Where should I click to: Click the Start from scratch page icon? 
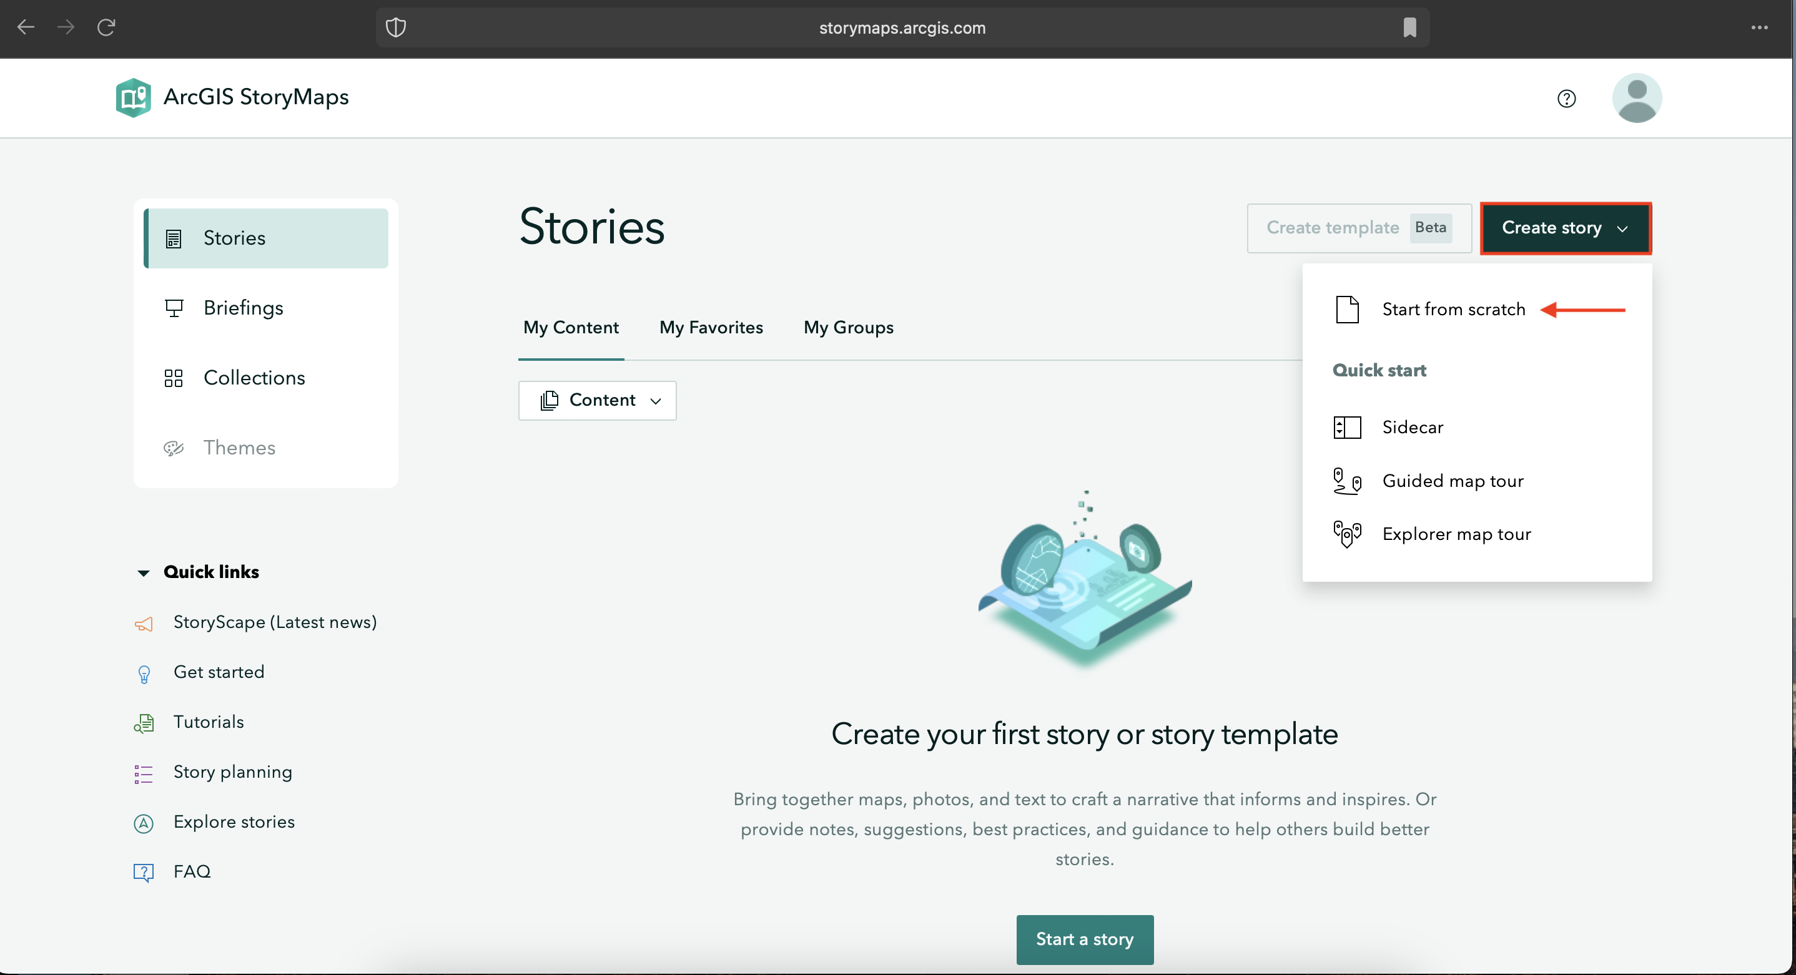point(1347,310)
